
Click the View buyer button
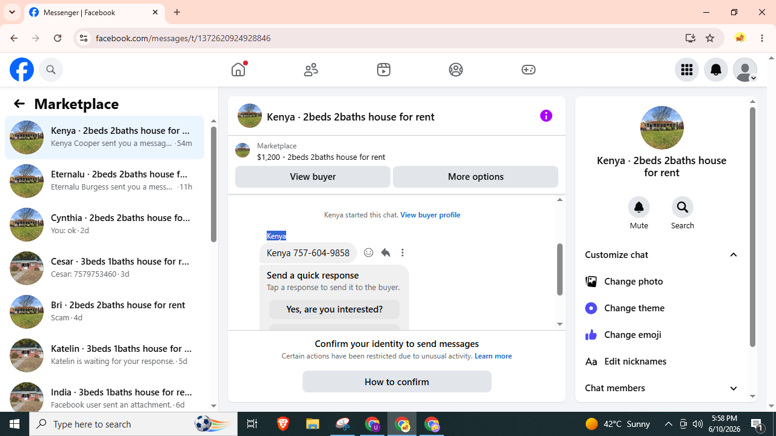pyautogui.click(x=313, y=177)
